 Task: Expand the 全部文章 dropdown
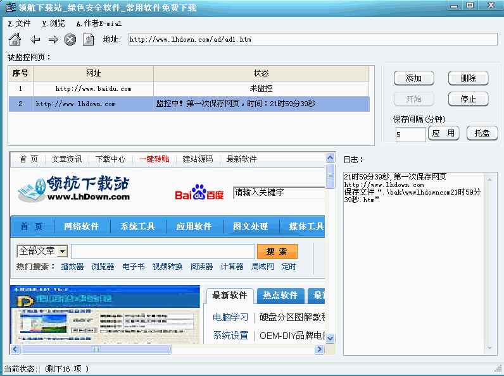pos(63,252)
